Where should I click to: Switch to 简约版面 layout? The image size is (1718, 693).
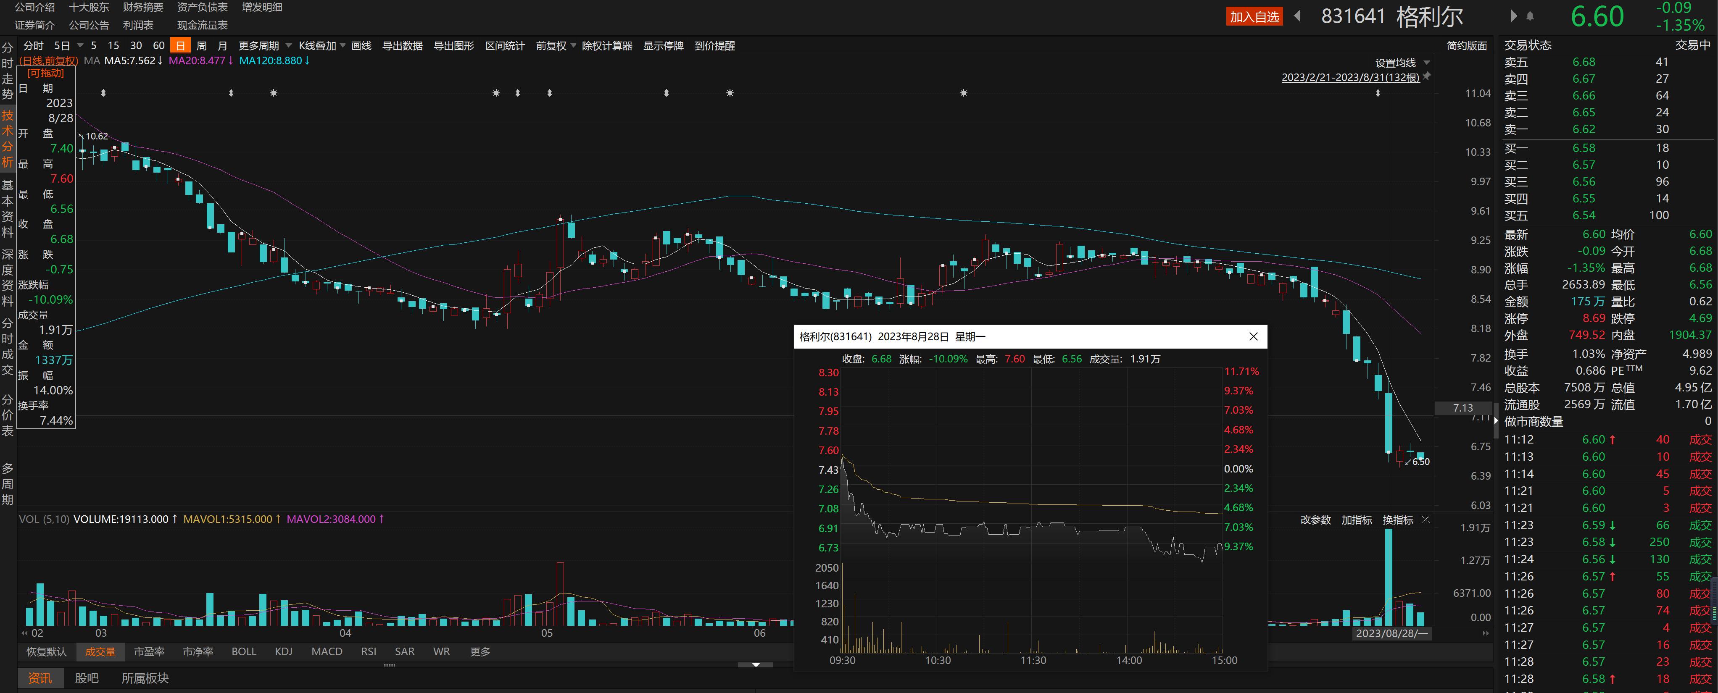click(1467, 45)
